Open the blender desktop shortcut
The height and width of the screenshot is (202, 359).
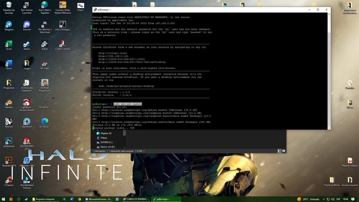pos(9,104)
